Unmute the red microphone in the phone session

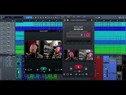(x=78, y=67)
